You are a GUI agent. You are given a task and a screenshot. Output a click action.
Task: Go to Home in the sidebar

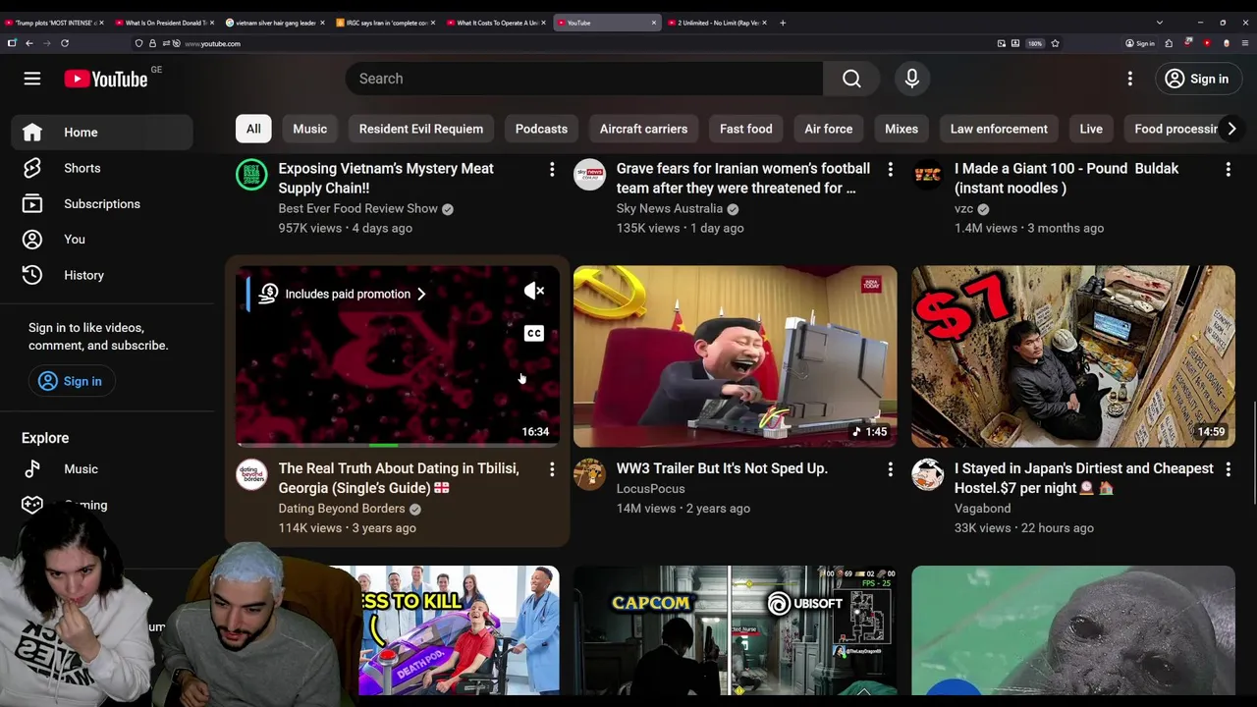103,133
